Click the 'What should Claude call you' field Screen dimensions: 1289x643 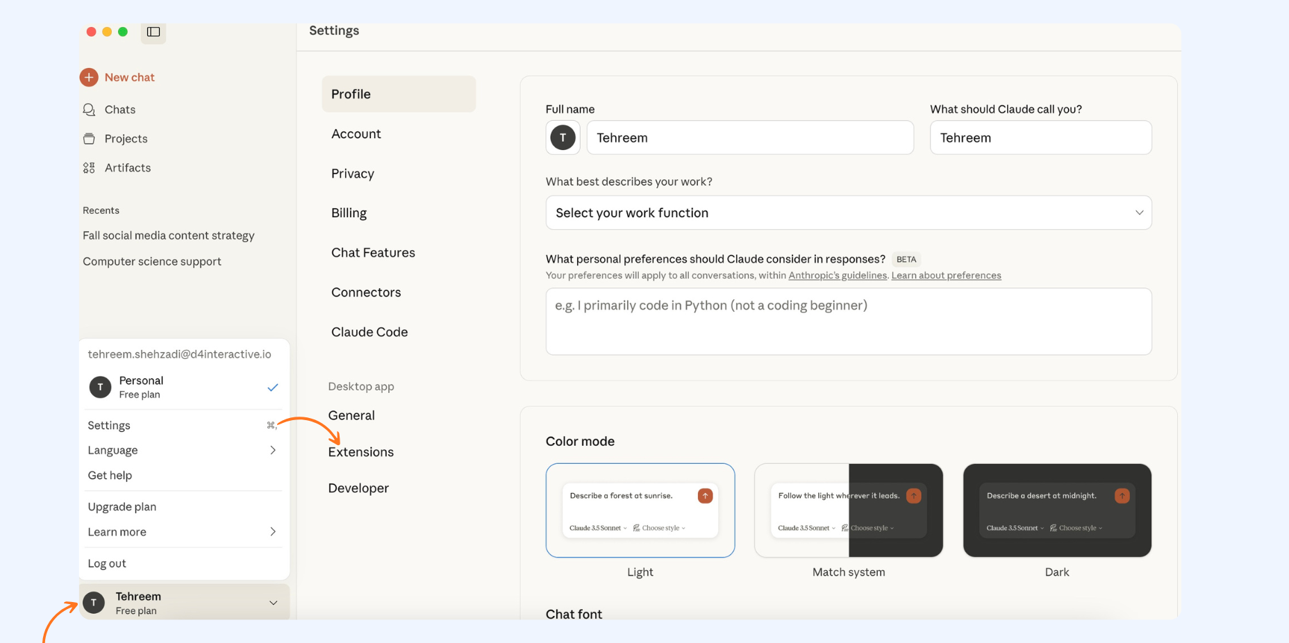[x=1040, y=137]
